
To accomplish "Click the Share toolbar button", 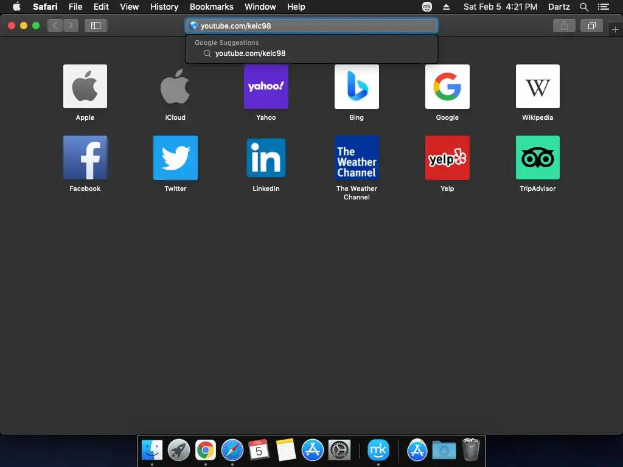I will [x=564, y=26].
